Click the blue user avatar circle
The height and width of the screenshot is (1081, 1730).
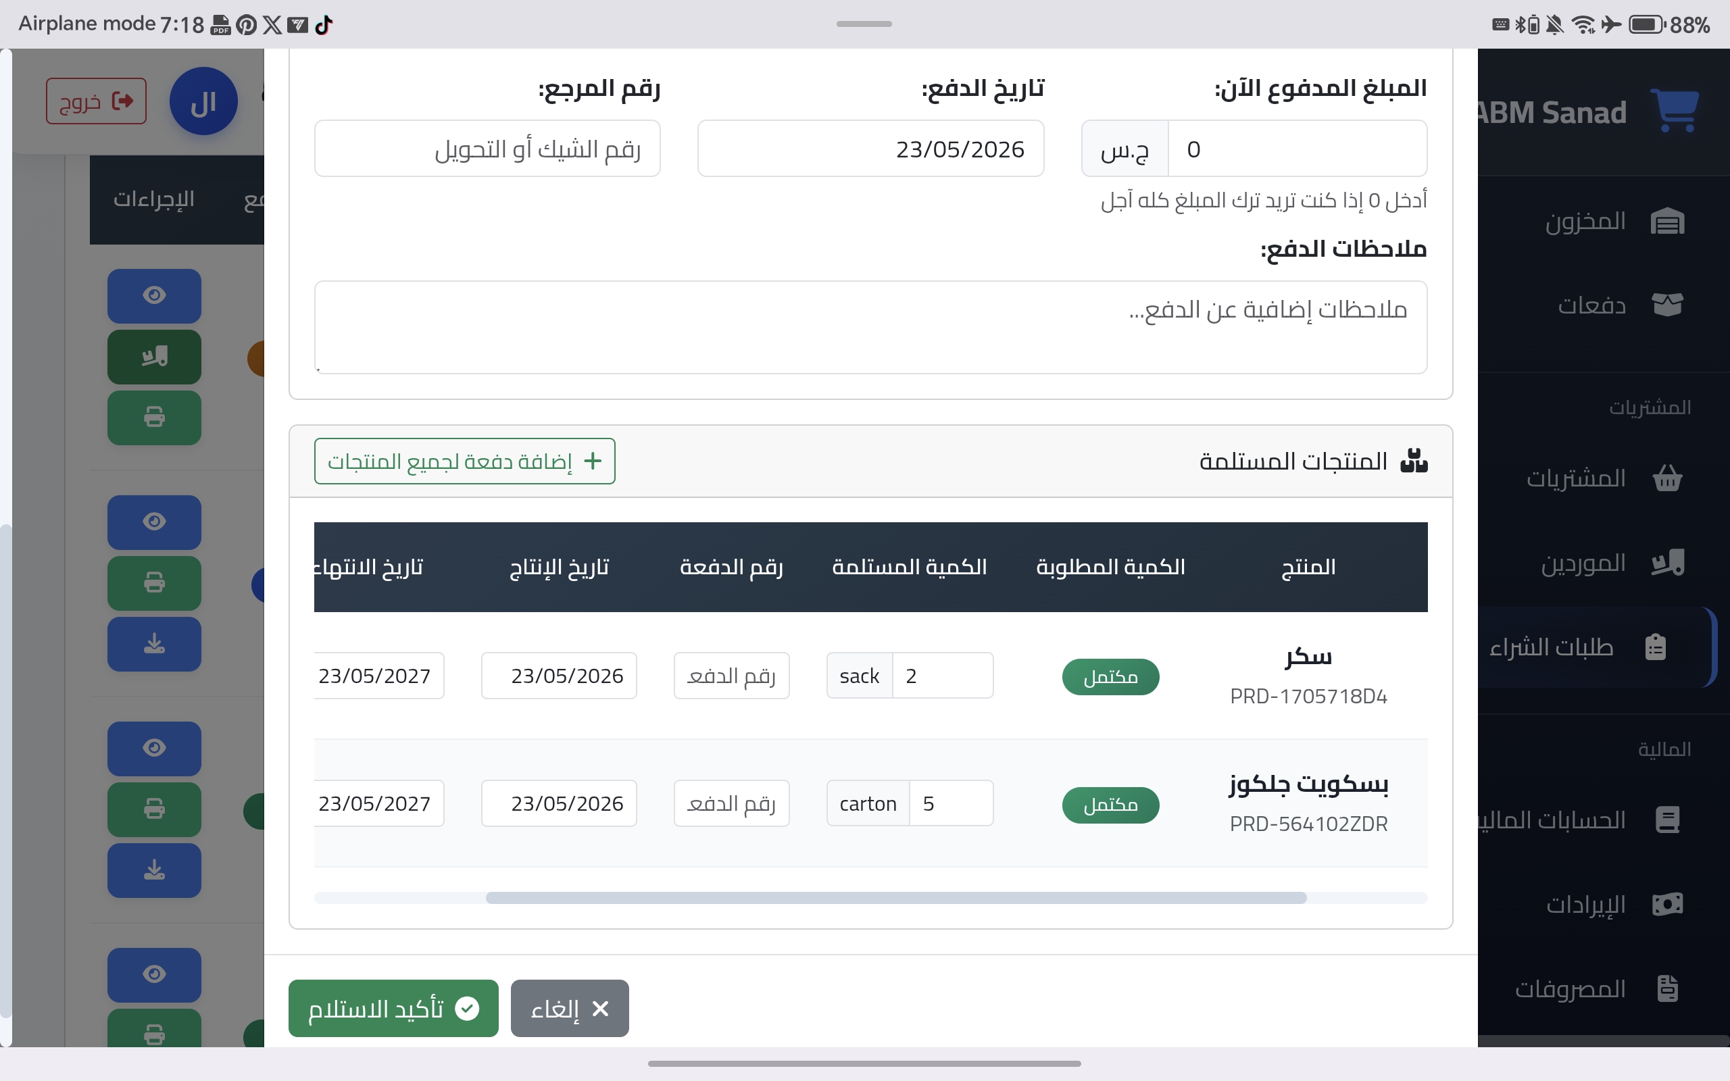click(203, 101)
